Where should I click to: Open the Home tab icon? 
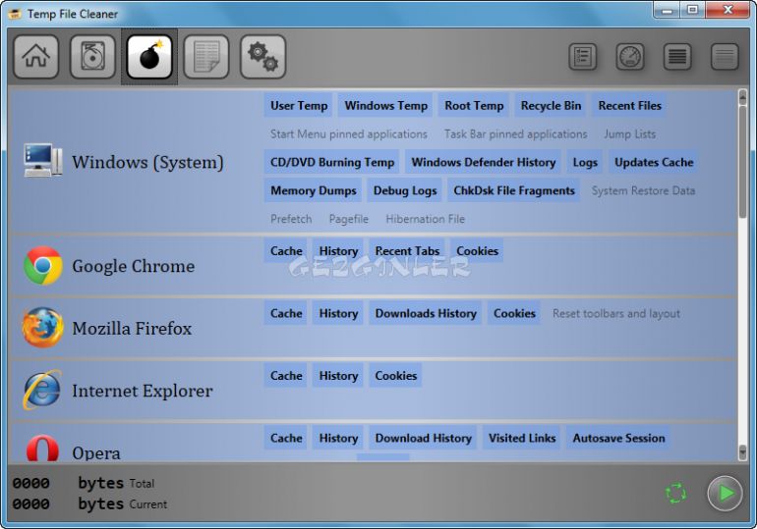point(36,57)
